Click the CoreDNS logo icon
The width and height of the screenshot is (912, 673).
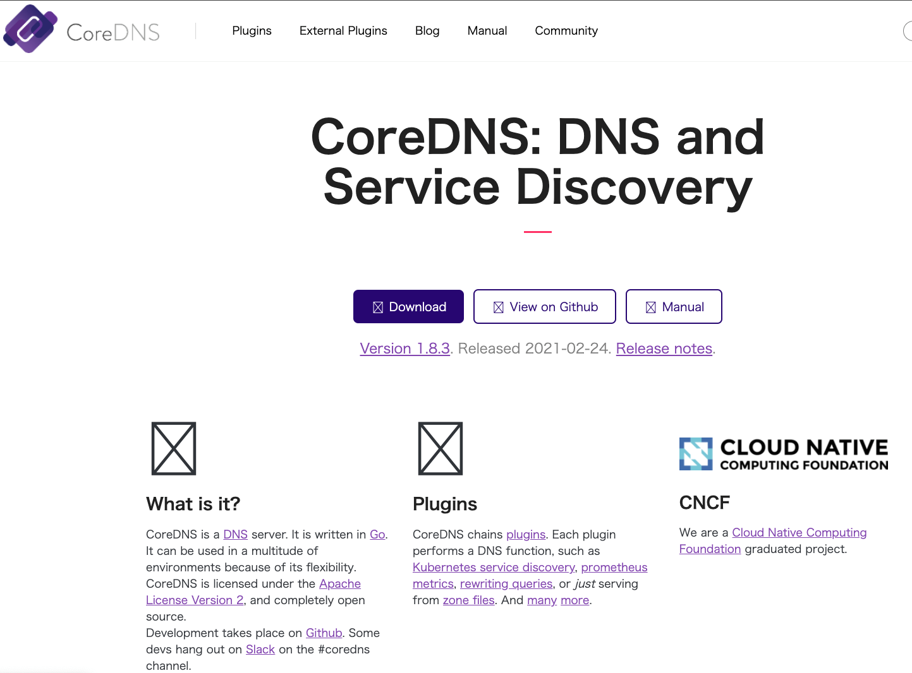point(30,28)
